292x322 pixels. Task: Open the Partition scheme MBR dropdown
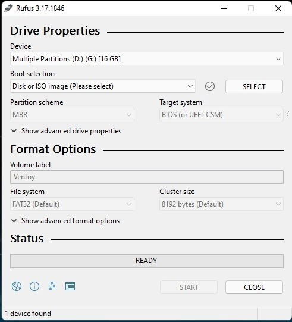coord(72,115)
